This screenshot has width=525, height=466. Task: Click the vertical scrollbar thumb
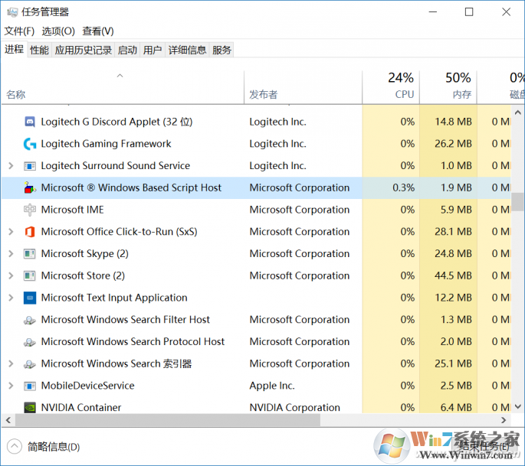pos(517,201)
